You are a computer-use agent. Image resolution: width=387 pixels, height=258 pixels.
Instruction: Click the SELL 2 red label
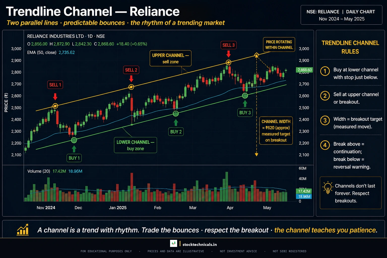[131, 70]
